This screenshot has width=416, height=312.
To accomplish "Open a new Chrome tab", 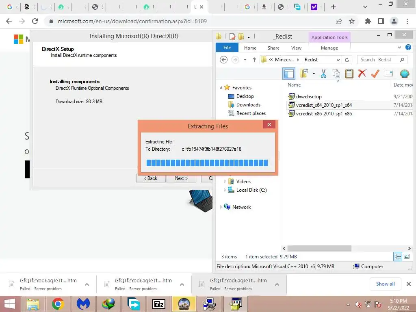I will click(334, 7).
